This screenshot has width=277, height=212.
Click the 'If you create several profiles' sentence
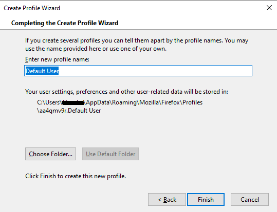137,40
